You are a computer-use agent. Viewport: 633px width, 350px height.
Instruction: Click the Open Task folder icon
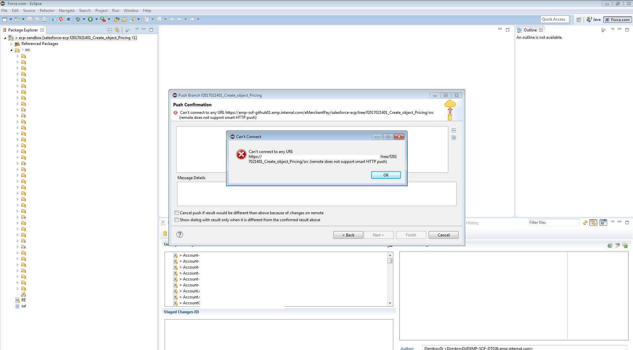(124, 19)
